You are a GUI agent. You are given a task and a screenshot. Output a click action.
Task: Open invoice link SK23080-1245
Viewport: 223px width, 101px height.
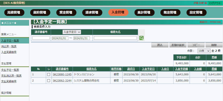coord(62,75)
